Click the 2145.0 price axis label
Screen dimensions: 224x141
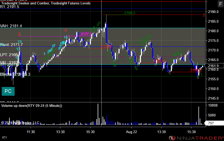pyautogui.click(x=213, y=98)
